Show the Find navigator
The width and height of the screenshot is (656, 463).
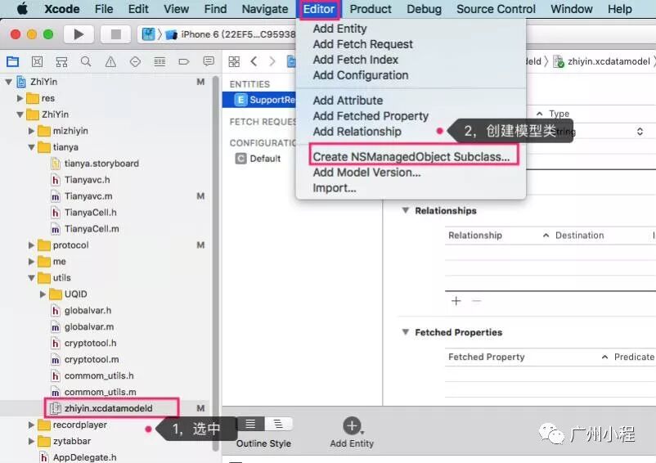click(86, 61)
